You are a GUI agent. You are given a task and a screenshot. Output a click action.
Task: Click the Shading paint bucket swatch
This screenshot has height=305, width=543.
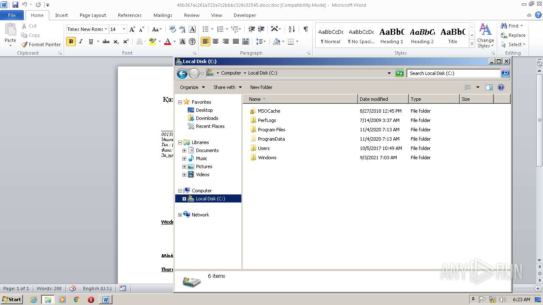pos(277,42)
